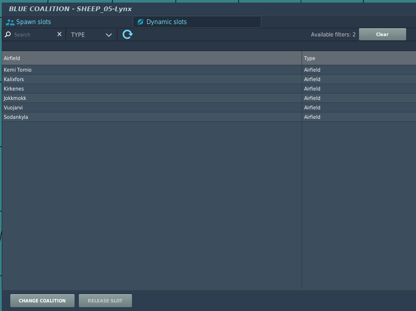Sort by the Type column header

click(x=359, y=58)
